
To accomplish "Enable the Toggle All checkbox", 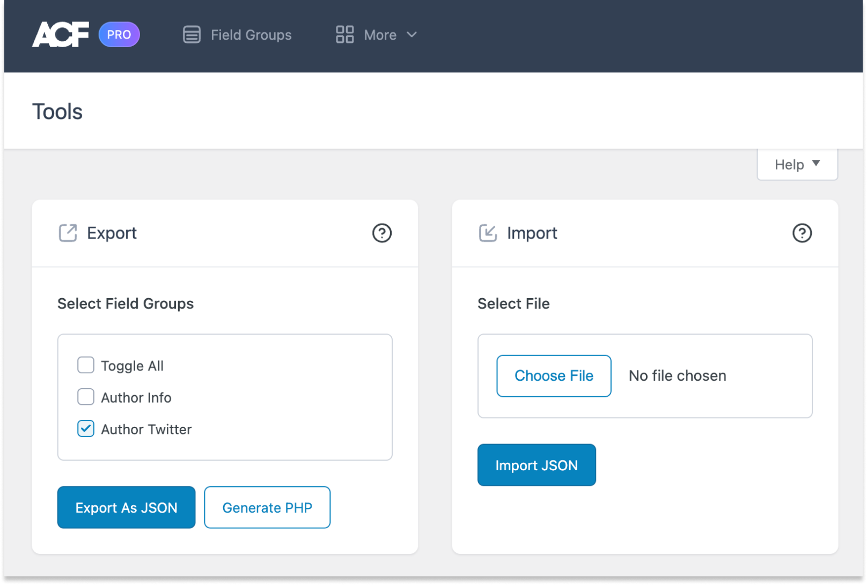I will pos(85,365).
